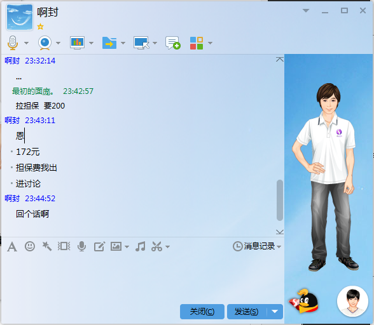Open font settings with A icon
The width and height of the screenshot is (374, 325).
click(x=12, y=247)
